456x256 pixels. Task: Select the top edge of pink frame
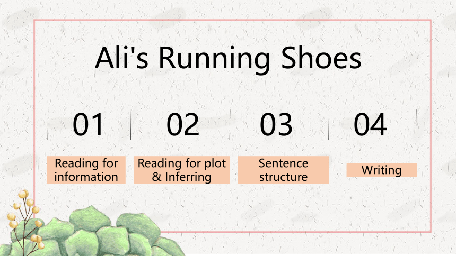[233, 20]
